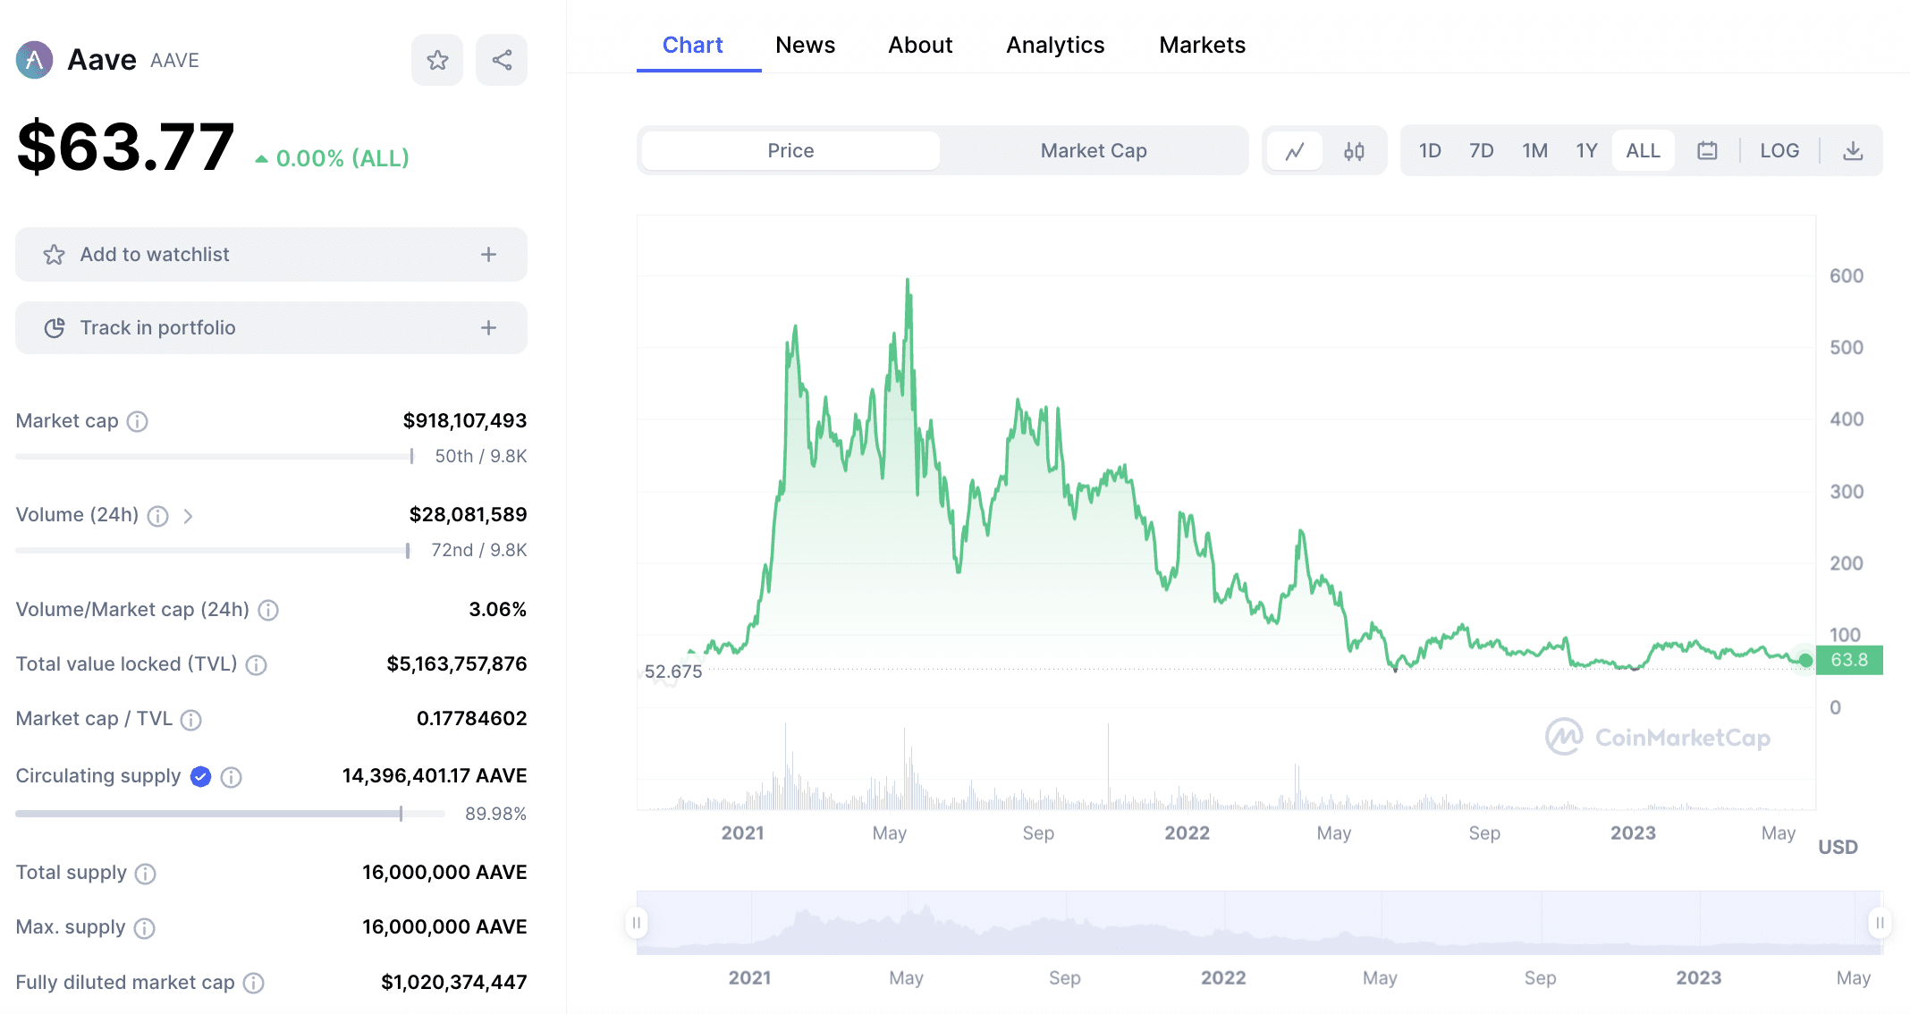The width and height of the screenshot is (1910, 1014).
Task: Click the Circulating supply progress bar
Action: click(230, 814)
